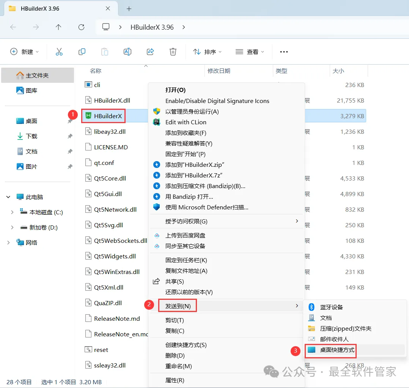Select the libeay32.dll file

tap(105, 131)
